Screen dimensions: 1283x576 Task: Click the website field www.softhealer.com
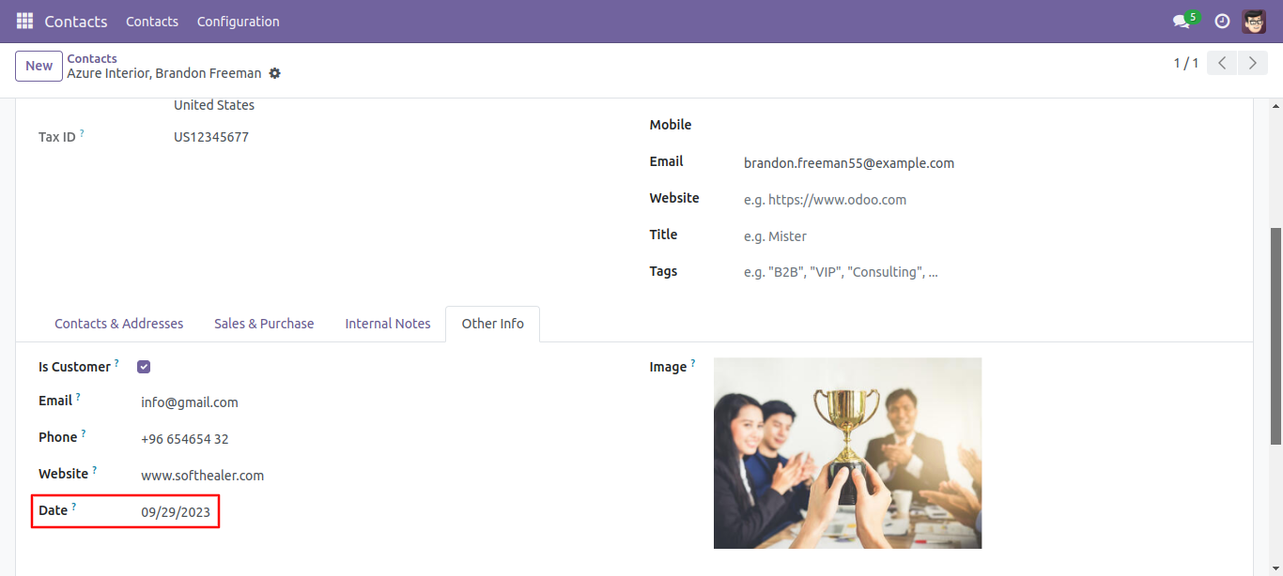tap(203, 476)
